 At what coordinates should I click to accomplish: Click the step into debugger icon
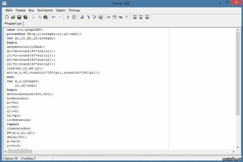88,17
